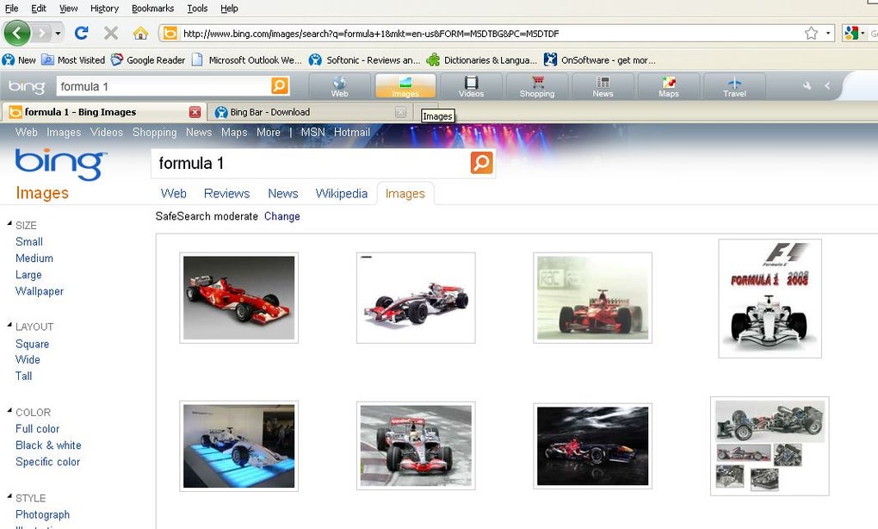Click the Bing Bar Web button
The image size is (878, 529).
(x=339, y=87)
